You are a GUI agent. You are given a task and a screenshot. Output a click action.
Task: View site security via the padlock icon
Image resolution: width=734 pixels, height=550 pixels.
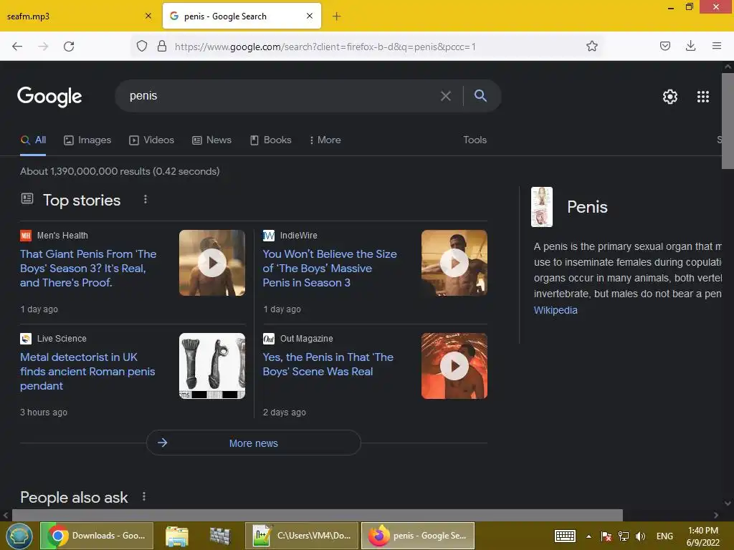click(162, 46)
